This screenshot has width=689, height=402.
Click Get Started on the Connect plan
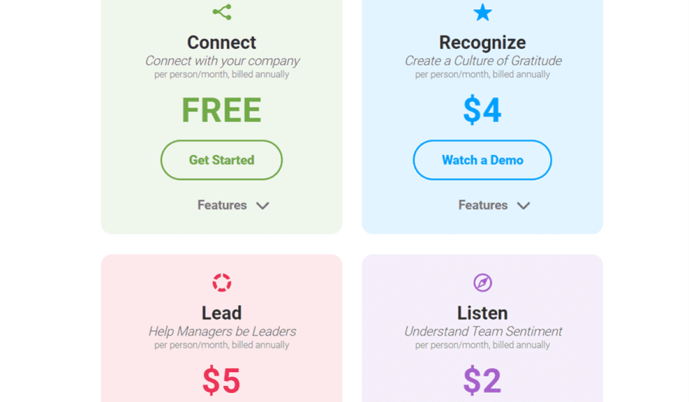tap(222, 160)
